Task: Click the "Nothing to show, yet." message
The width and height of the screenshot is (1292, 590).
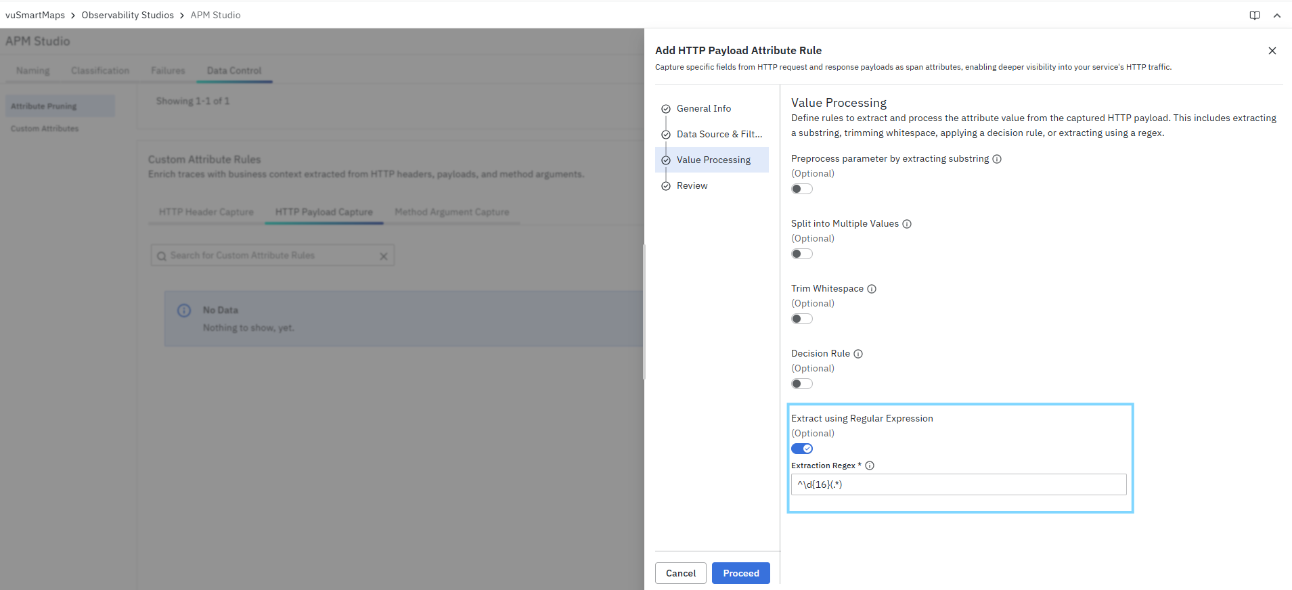Action: (248, 328)
